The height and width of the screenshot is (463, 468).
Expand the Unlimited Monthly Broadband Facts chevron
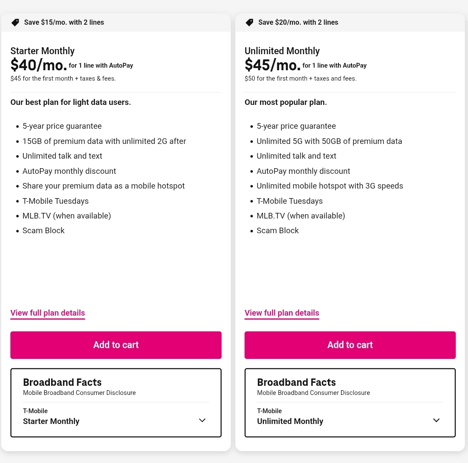pyautogui.click(x=436, y=421)
